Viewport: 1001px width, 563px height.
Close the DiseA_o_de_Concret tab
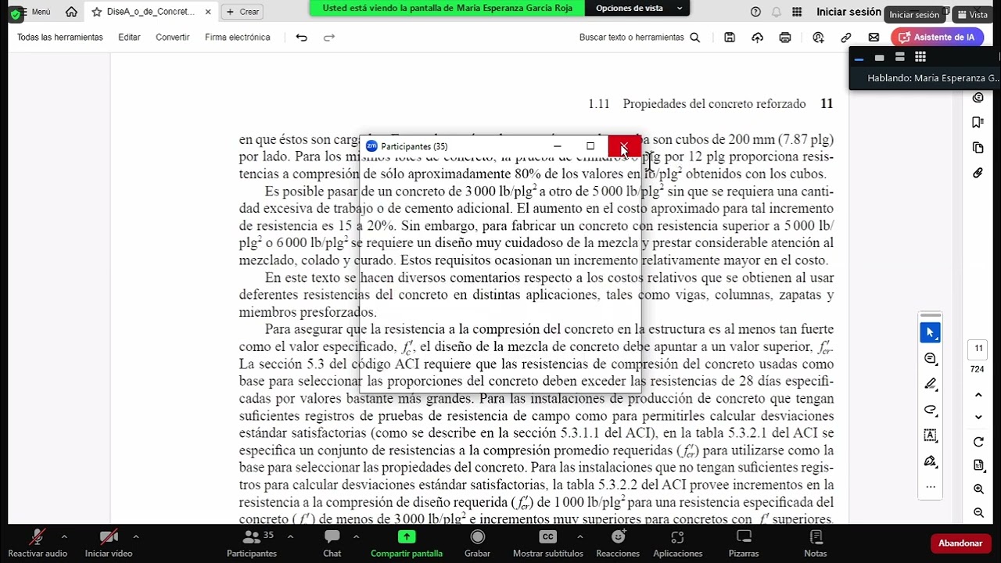click(x=207, y=12)
